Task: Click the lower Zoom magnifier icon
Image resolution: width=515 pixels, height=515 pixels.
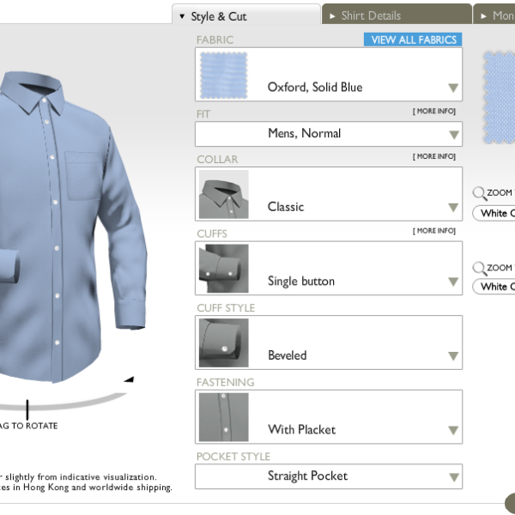Action: point(479,269)
